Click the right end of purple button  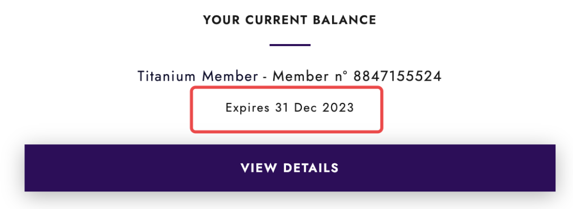point(540,168)
